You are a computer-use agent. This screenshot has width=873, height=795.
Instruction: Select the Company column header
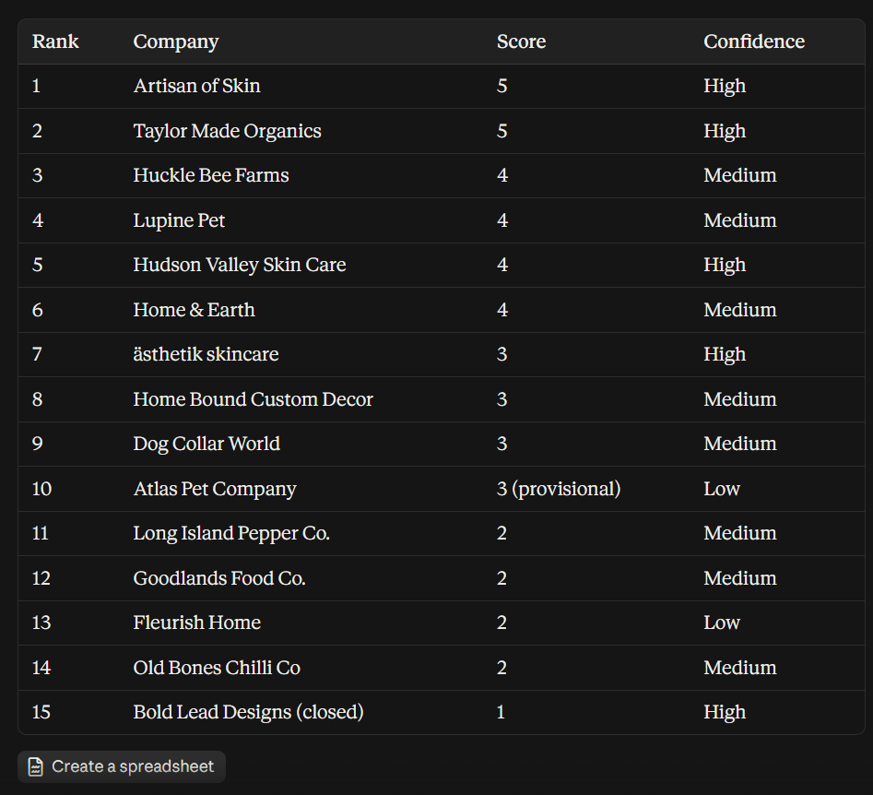pos(176,42)
